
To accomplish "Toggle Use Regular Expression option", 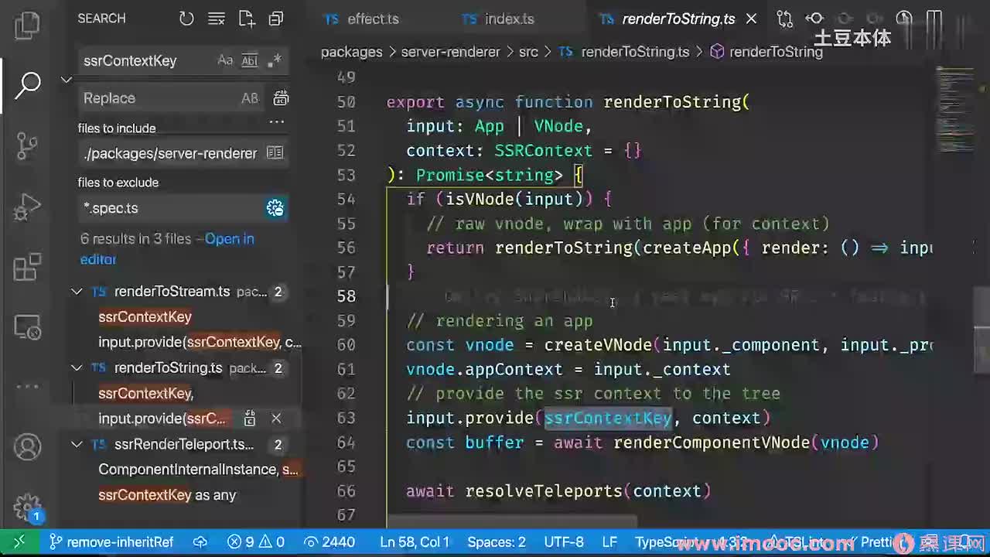I will tap(274, 60).
